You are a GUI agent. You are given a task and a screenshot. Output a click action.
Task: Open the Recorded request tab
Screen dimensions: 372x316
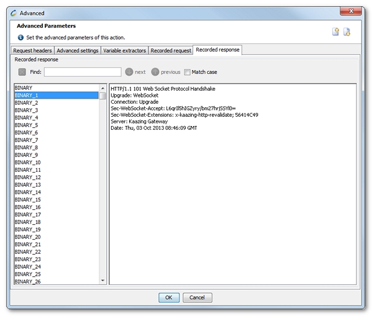[171, 50]
